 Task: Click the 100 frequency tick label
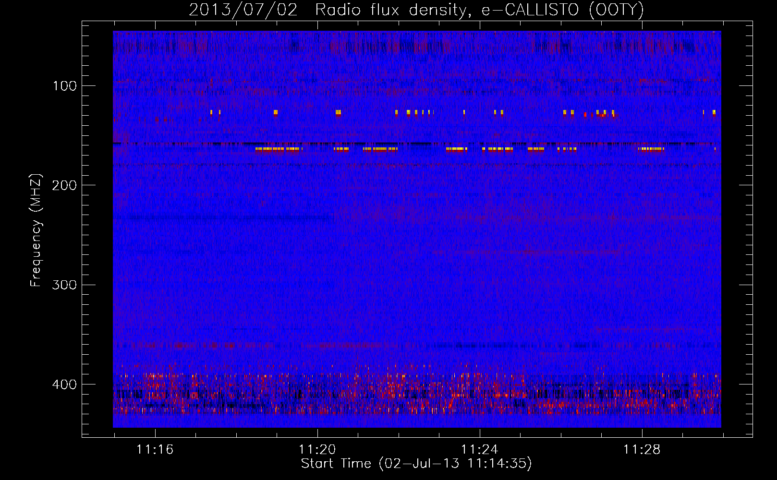(x=65, y=86)
